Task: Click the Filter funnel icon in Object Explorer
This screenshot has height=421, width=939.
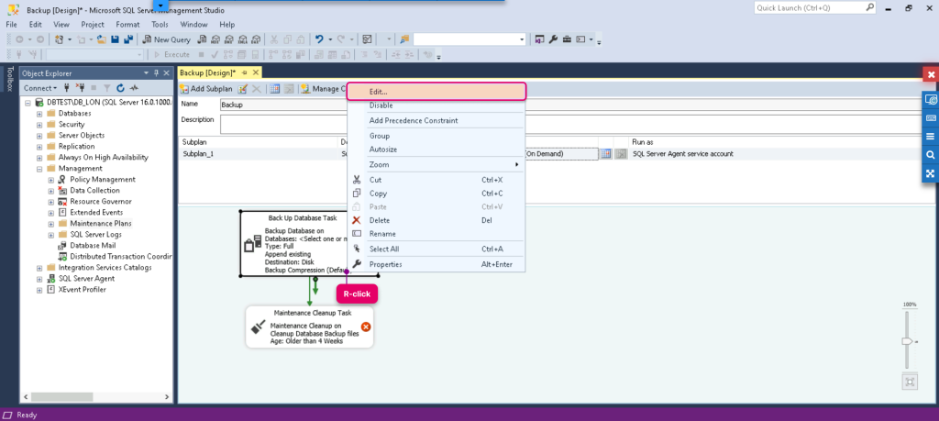Action: click(107, 87)
